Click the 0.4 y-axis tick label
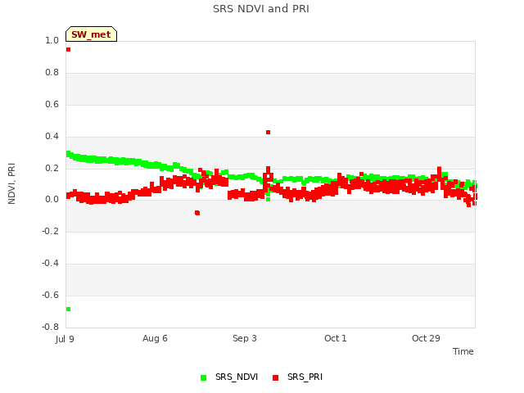Image resolution: width=524 pixels, height=393 pixels. point(52,136)
